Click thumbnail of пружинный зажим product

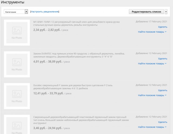17,124
